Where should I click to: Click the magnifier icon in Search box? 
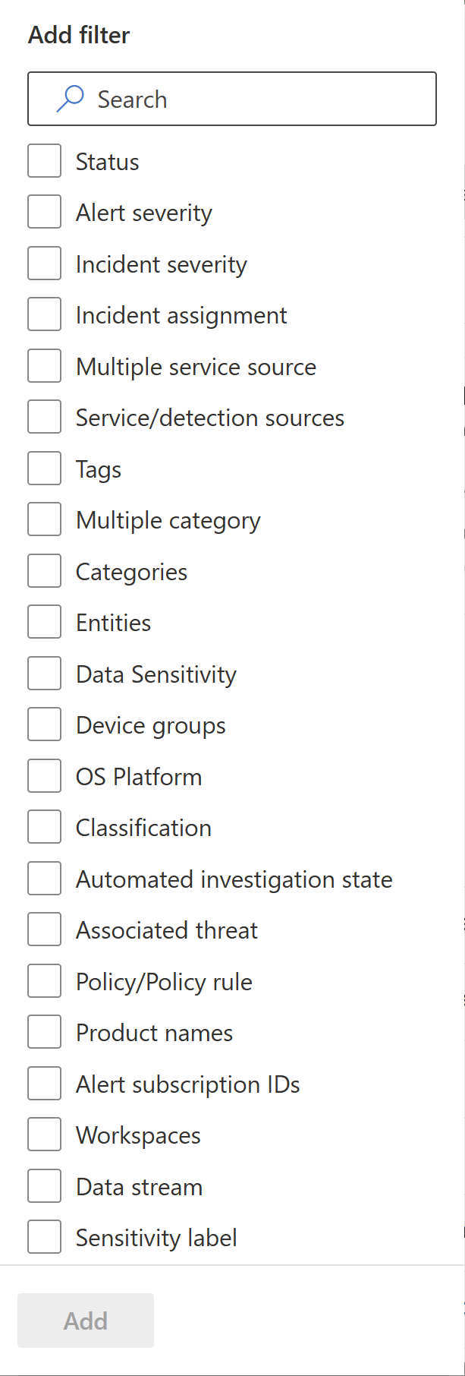click(71, 99)
